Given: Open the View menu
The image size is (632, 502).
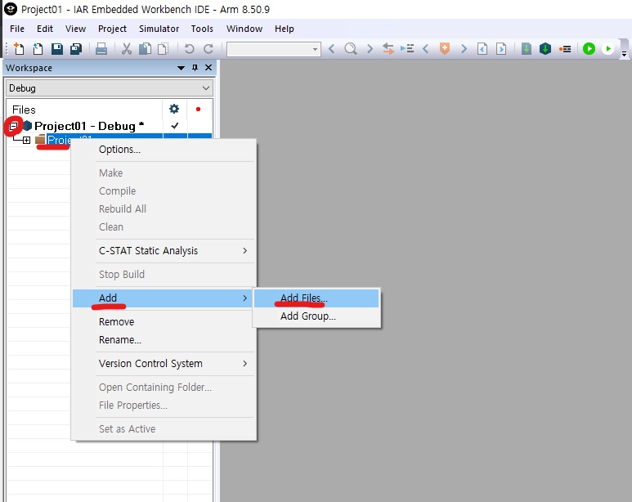Looking at the screenshot, I should [x=75, y=29].
